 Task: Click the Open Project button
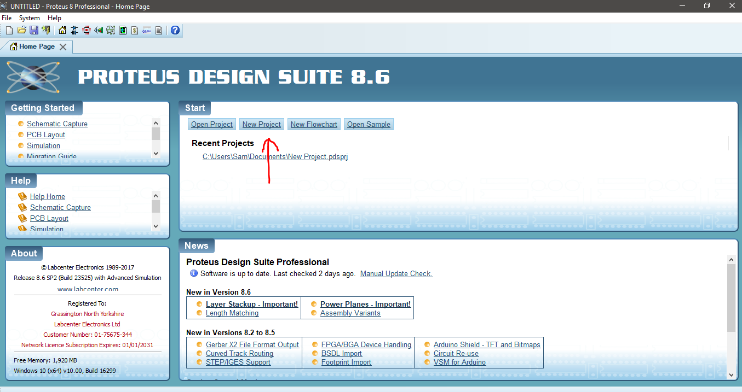[212, 124]
